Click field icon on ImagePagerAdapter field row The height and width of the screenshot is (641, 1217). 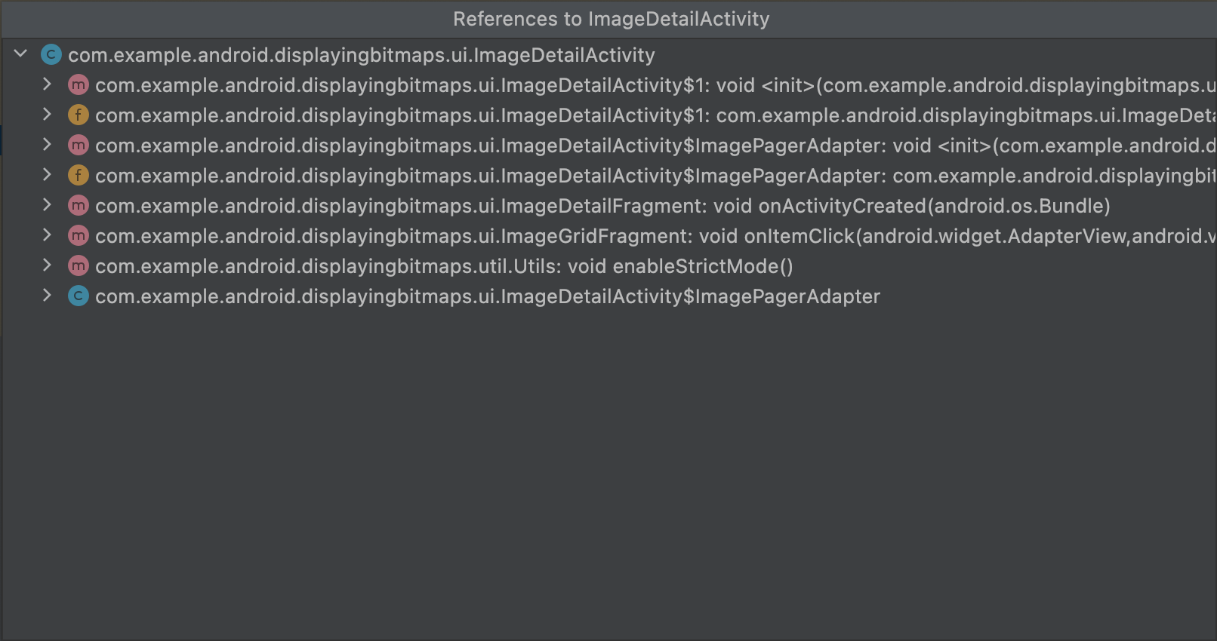pyautogui.click(x=78, y=176)
